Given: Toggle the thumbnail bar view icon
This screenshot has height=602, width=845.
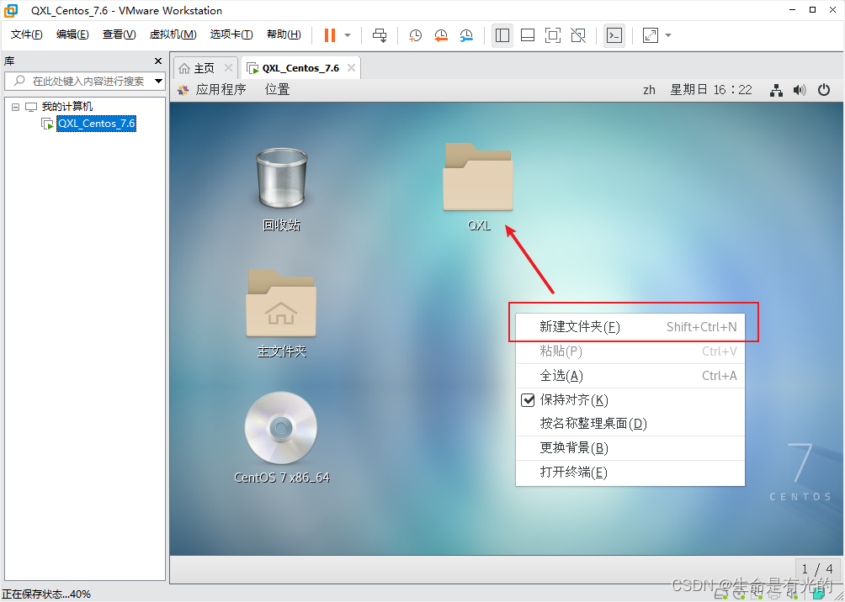Looking at the screenshot, I should pyautogui.click(x=528, y=35).
